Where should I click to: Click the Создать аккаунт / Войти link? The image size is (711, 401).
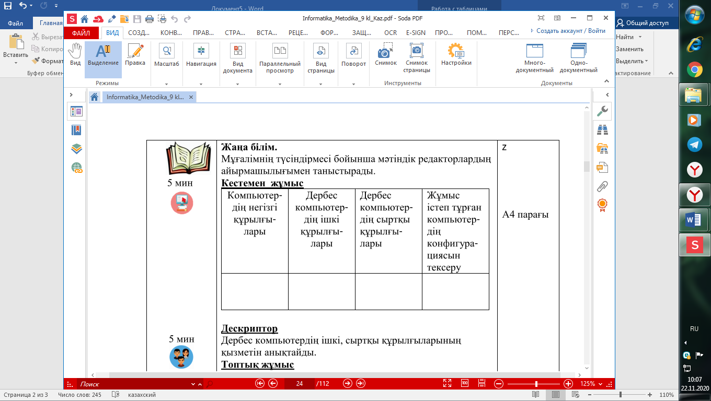point(568,31)
